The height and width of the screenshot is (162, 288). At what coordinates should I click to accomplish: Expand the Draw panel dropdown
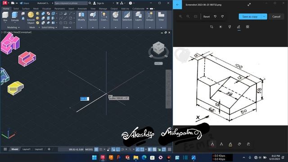point(67,27)
